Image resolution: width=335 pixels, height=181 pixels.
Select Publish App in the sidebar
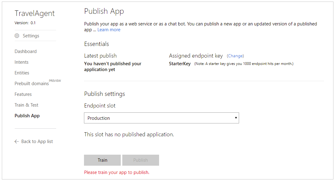click(x=27, y=116)
